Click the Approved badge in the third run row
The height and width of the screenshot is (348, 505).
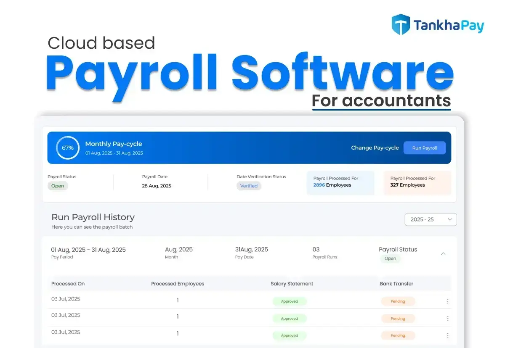point(290,335)
